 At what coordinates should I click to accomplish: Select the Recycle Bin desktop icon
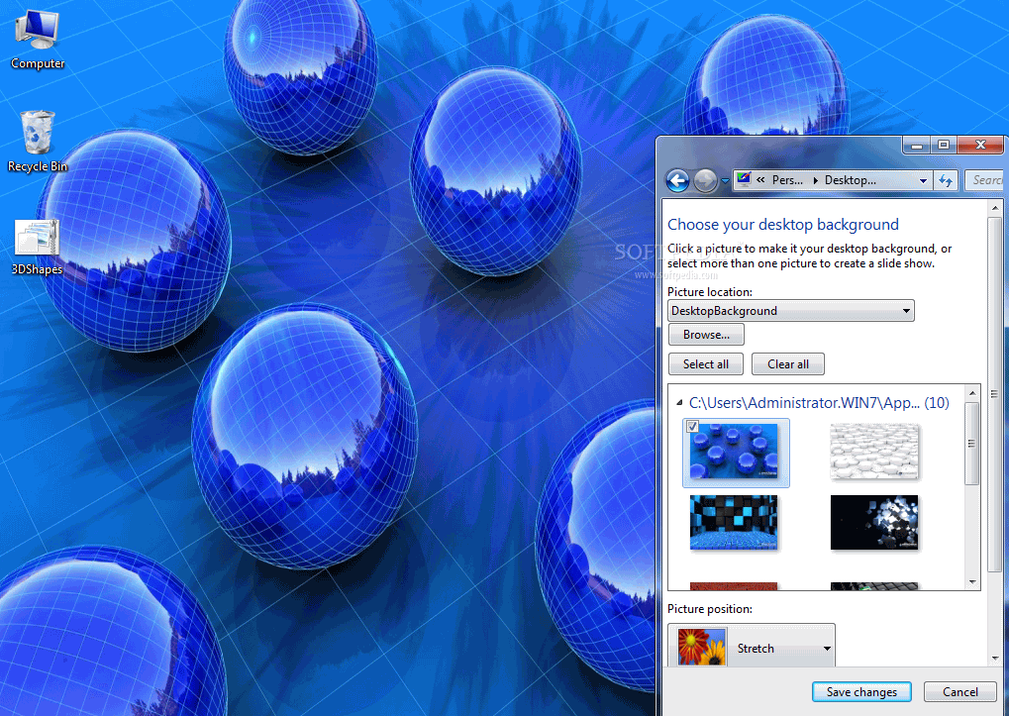pos(38,142)
